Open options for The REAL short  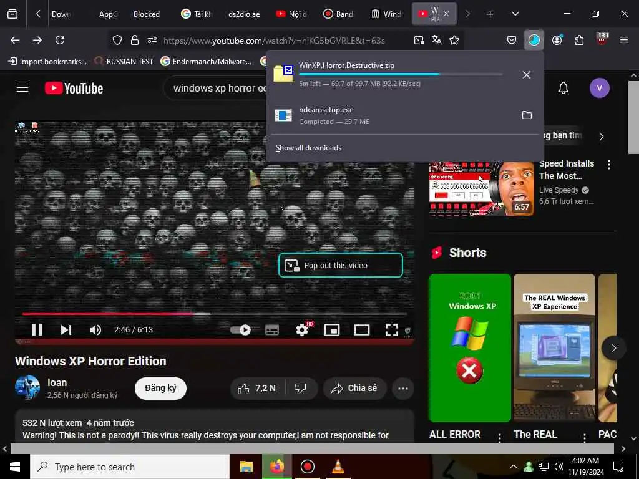pos(584,438)
